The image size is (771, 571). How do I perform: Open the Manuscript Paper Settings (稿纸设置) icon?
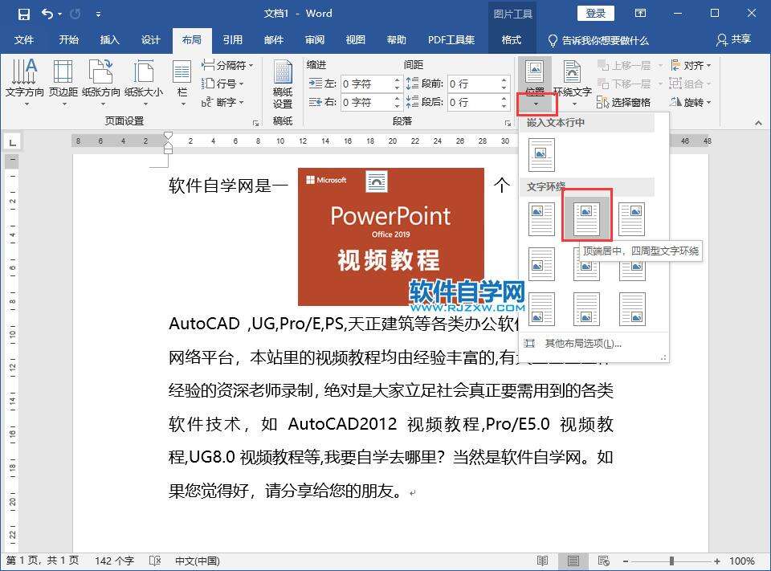click(x=283, y=84)
